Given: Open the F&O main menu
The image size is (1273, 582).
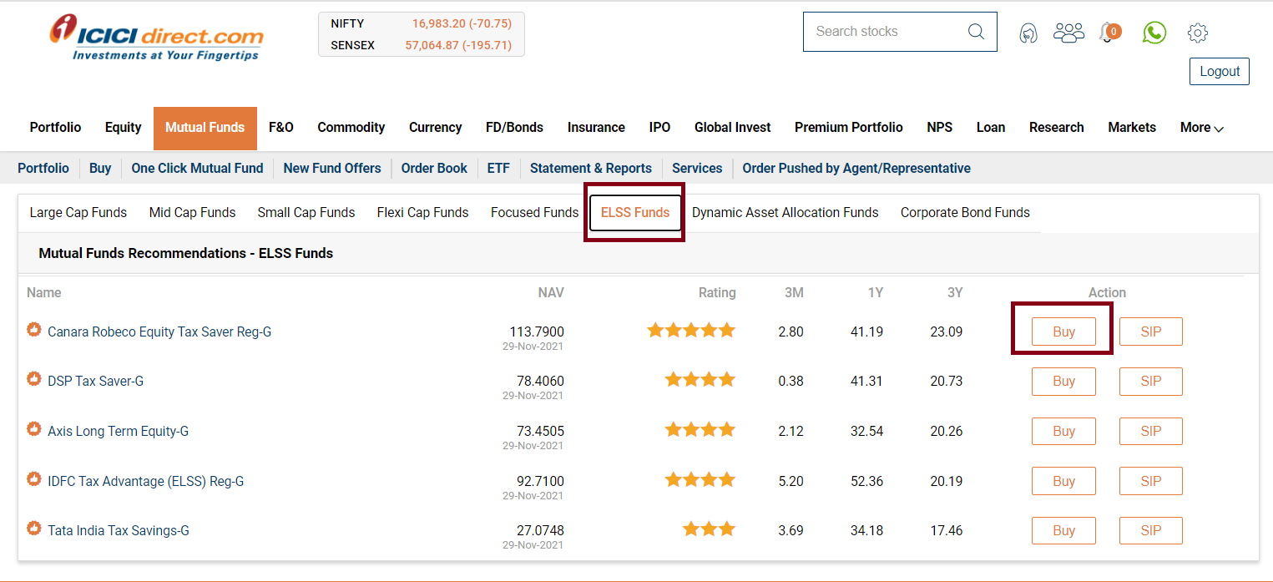Looking at the screenshot, I should coord(281,128).
